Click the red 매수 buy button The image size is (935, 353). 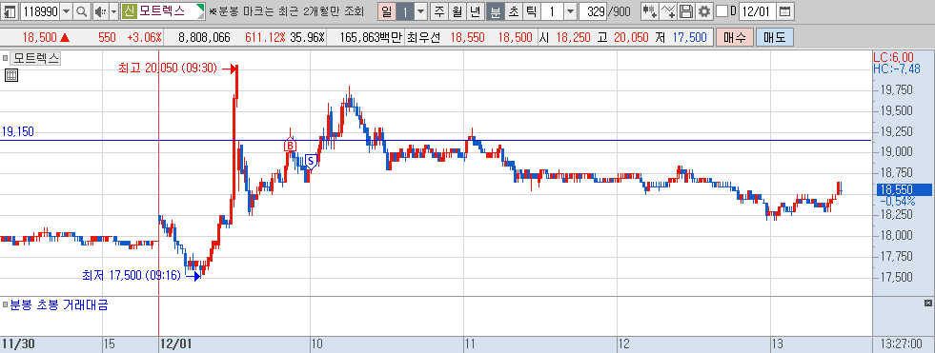coord(734,37)
